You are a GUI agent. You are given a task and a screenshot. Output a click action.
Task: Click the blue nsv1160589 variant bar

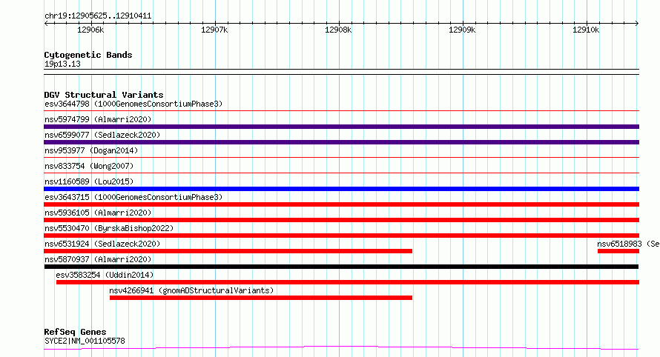341,189
